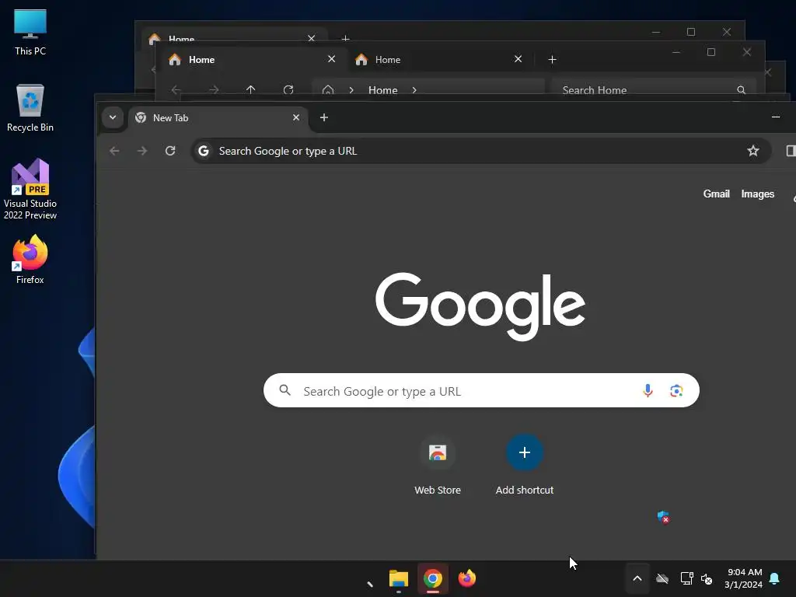Click the OneDrive cloud tray icon
Image resolution: width=796 pixels, height=597 pixels.
pyautogui.click(x=662, y=578)
